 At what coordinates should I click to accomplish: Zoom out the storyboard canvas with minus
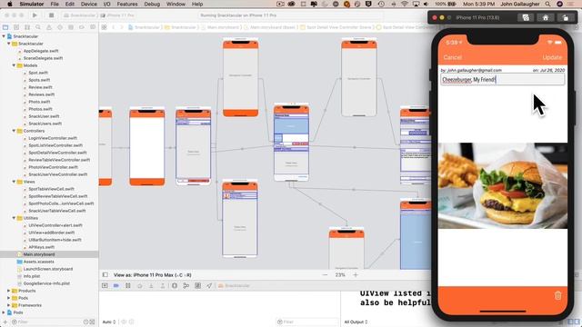pos(326,274)
